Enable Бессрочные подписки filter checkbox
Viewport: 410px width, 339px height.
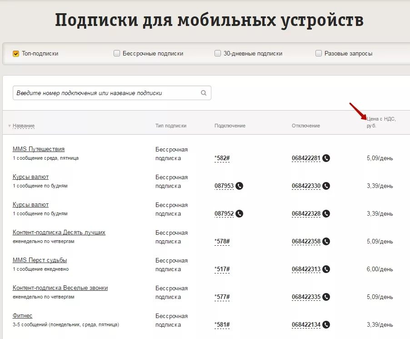coord(117,53)
